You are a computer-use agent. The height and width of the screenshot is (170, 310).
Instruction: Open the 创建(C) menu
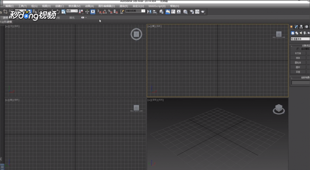(59, 6)
